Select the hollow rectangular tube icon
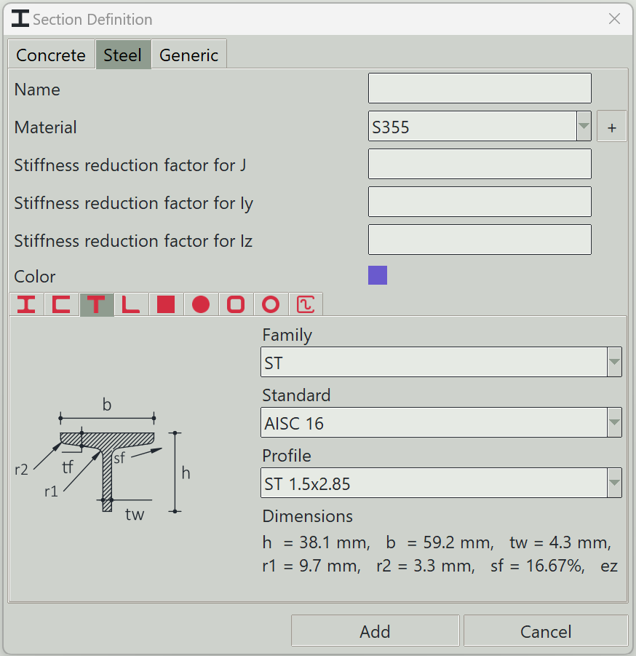This screenshot has height=656, width=636. 236,304
